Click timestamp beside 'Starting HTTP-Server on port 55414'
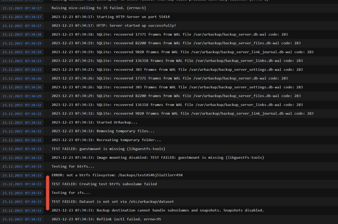 click(x=22, y=17)
